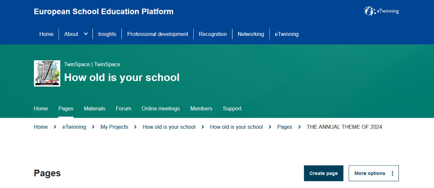This screenshot has width=434, height=188.
Task: Open the More options dropdown
Action: click(373, 173)
